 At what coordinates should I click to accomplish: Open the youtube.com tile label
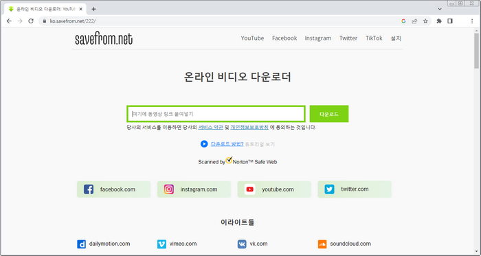[x=278, y=189]
